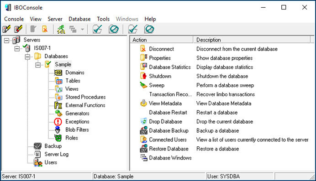316x181 pixels.
Task: Open the Server menu
Action: pos(55,19)
